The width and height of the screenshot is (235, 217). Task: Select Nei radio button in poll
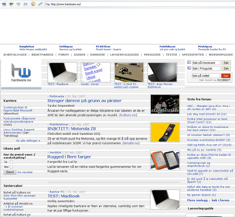(11, 167)
